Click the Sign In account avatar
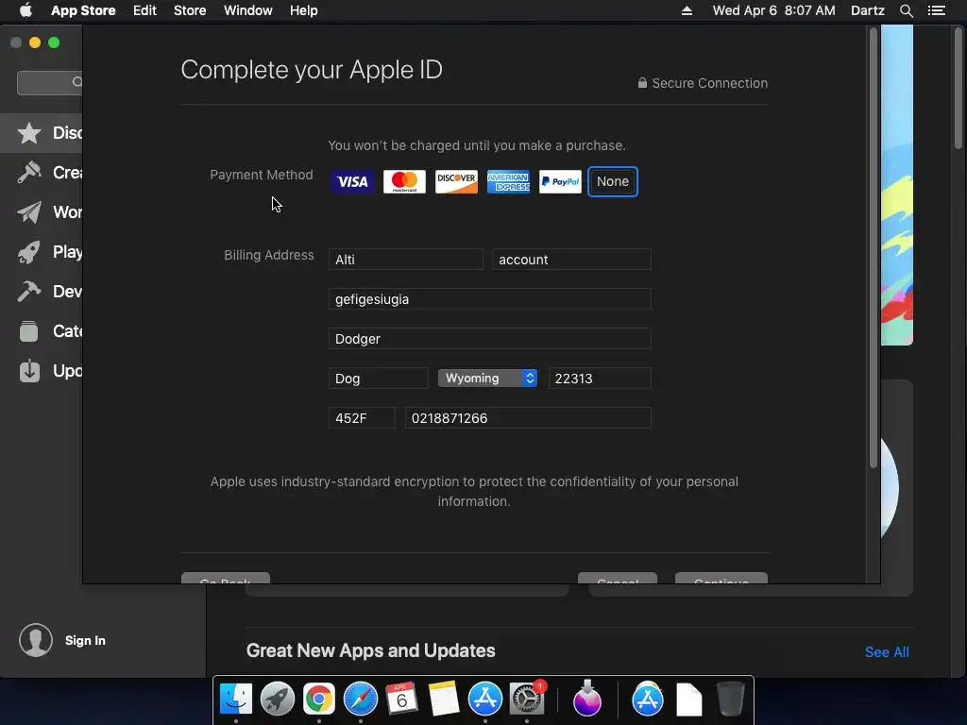Viewport: 967px width, 725px height. pyautogui.click(x=36, y=640)
